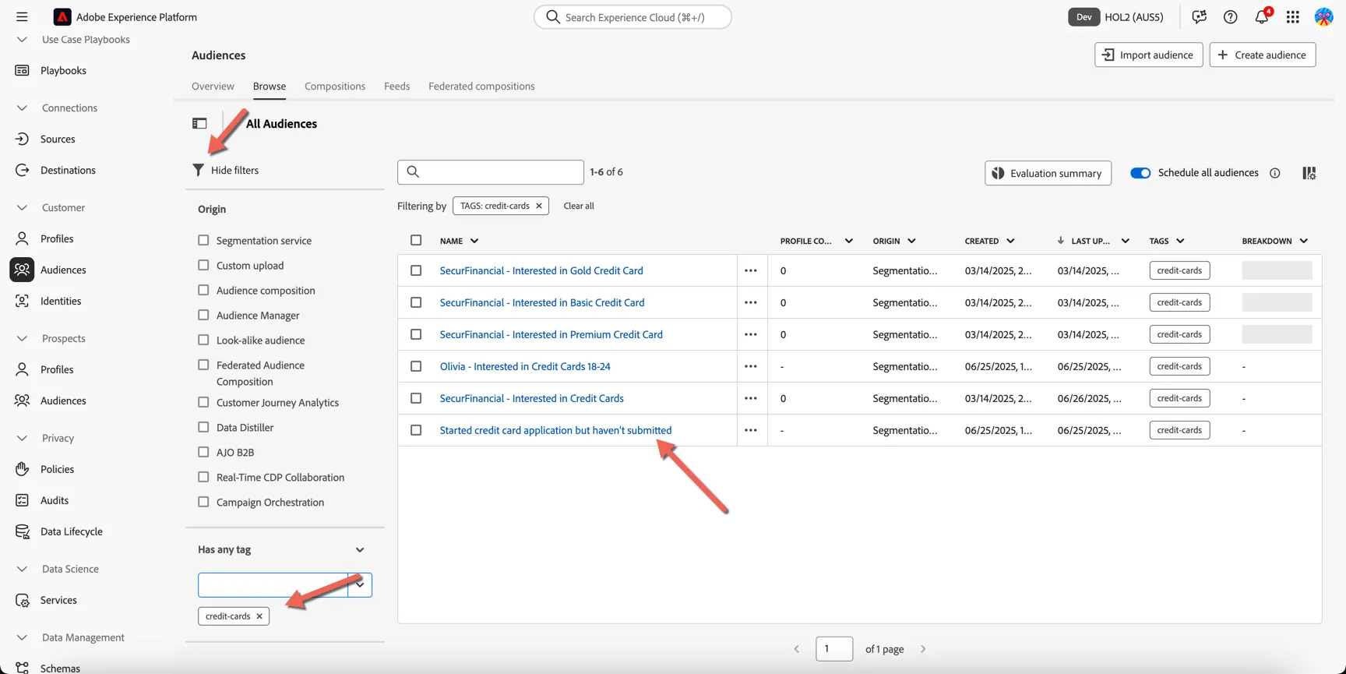Screen dimensions: 1346x674
Task: Open Started credit card application audience link
Action: point(555,430)
